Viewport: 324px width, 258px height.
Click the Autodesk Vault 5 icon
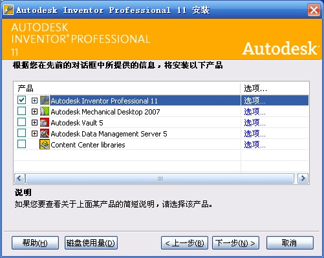(x=45, y=122)
